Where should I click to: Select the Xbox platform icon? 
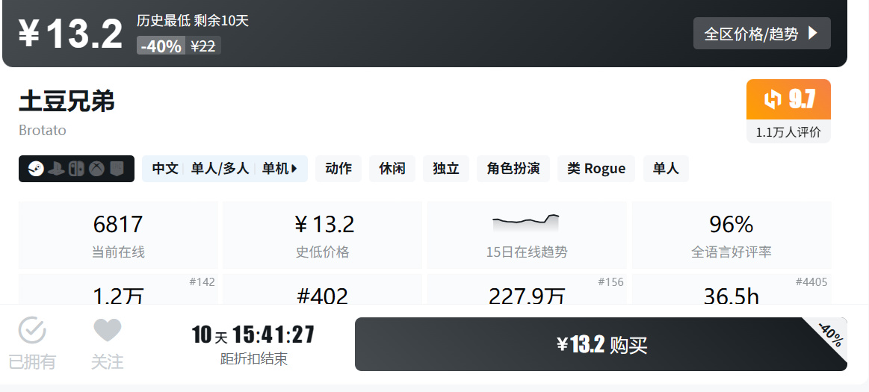coord(98,169)
